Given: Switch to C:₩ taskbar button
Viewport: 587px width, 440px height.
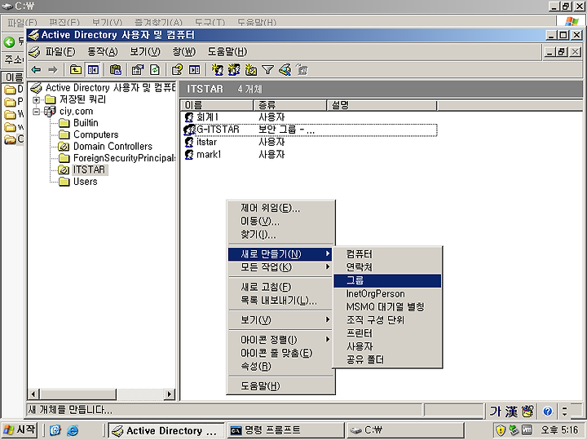Looking at the screenshot, I should pos(405,430).
